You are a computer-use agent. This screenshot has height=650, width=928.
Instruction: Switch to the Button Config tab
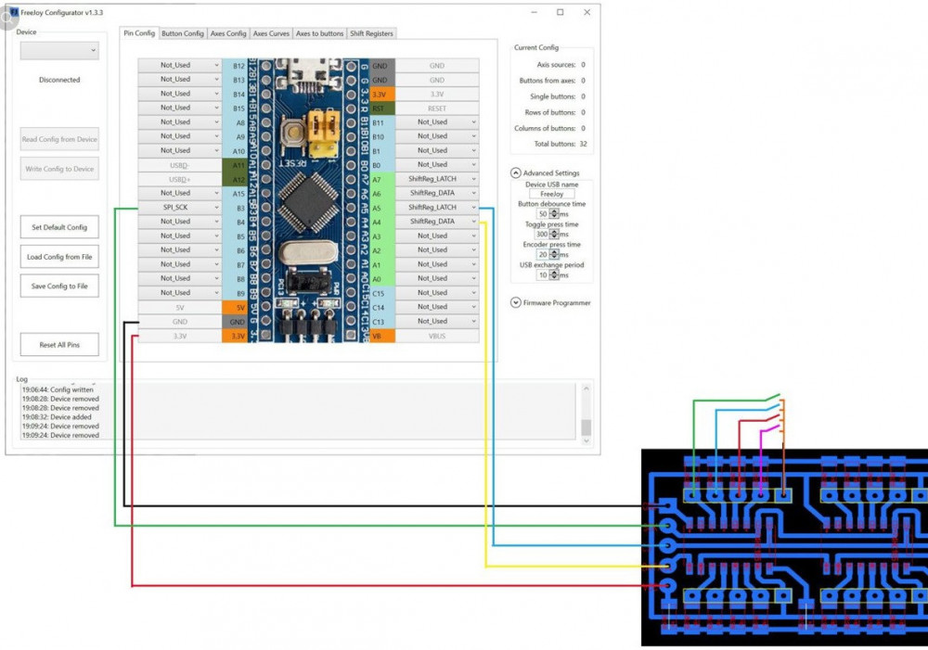[183, 33]
